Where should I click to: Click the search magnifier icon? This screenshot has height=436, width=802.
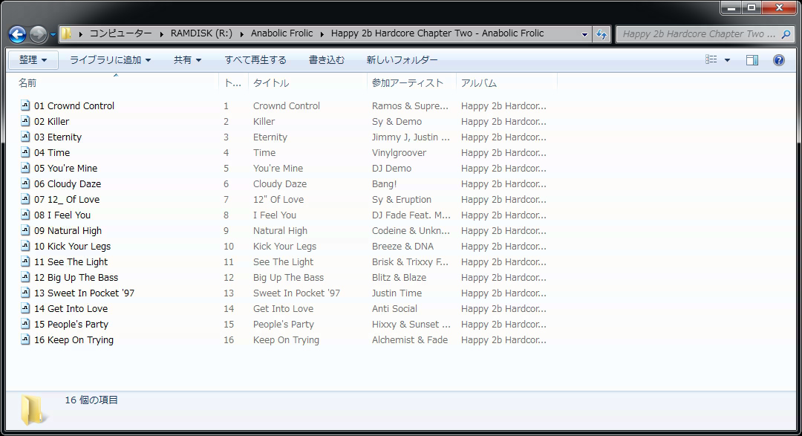786,34
